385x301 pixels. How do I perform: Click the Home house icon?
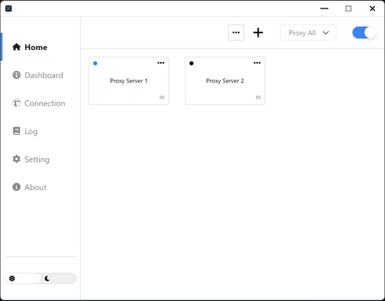click(x=16, y=47)
